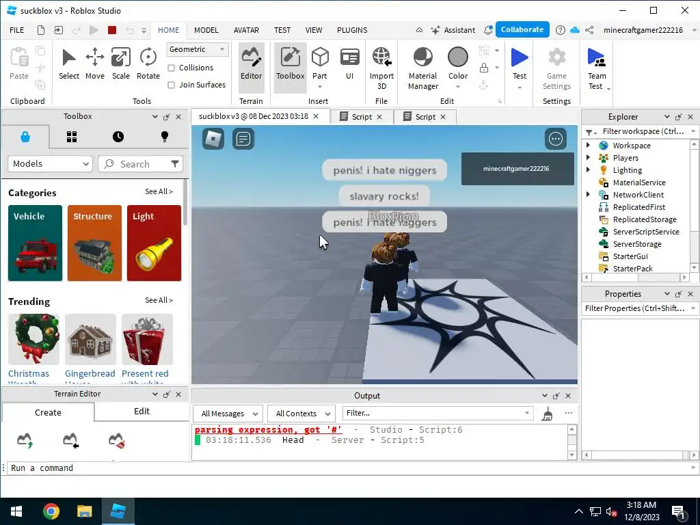Enable the Join Surfaces checkbox
This screenshot has width=700, height=525.
pos(171,85)
